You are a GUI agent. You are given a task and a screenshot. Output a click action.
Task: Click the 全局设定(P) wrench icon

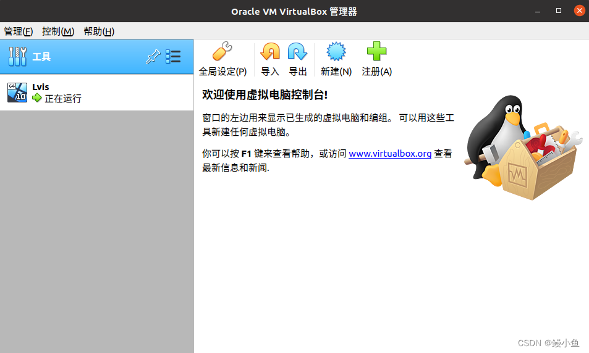(222, 51)
